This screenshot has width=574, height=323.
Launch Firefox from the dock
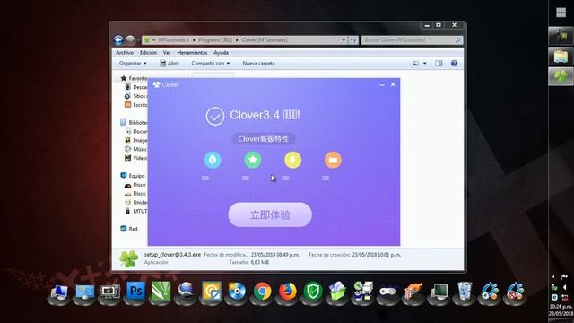pos(287,292)
